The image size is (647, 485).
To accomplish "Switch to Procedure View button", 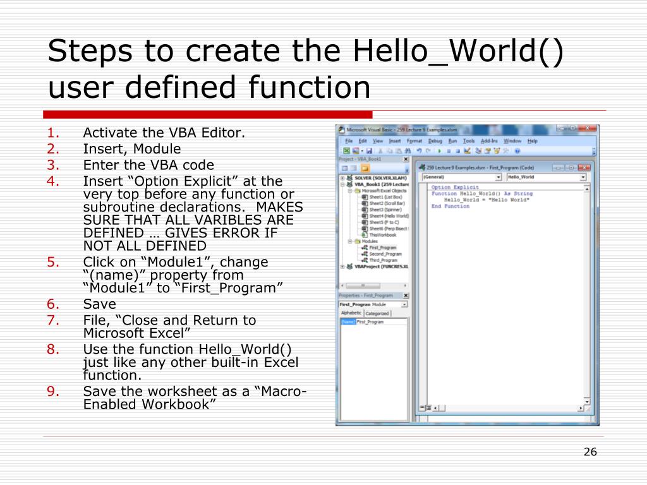I will click(421, 408).
